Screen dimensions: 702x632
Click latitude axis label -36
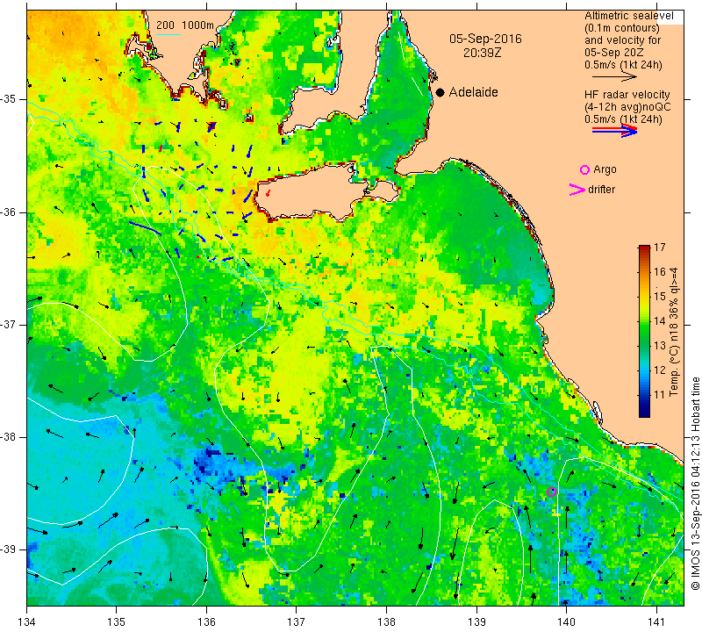9,212
